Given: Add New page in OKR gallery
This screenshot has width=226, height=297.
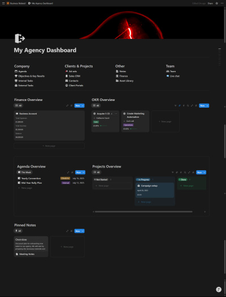Looking at the screenshot, I should [165, 121].
